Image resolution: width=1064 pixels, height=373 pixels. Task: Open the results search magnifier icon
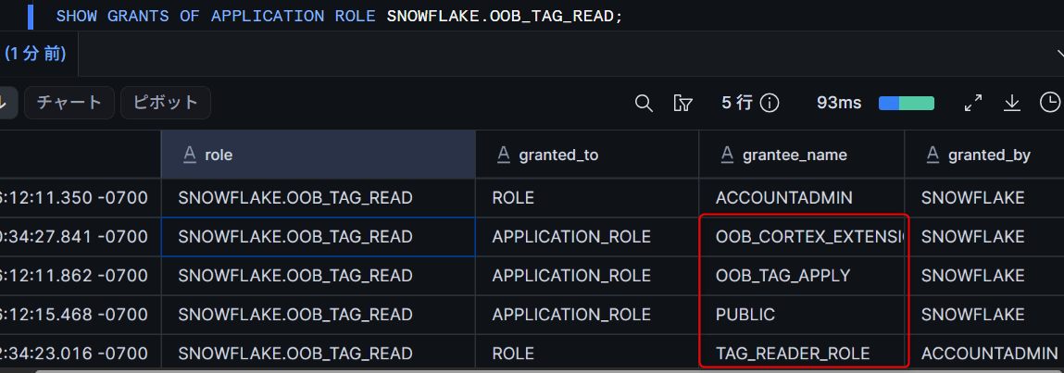coord(644,103)
